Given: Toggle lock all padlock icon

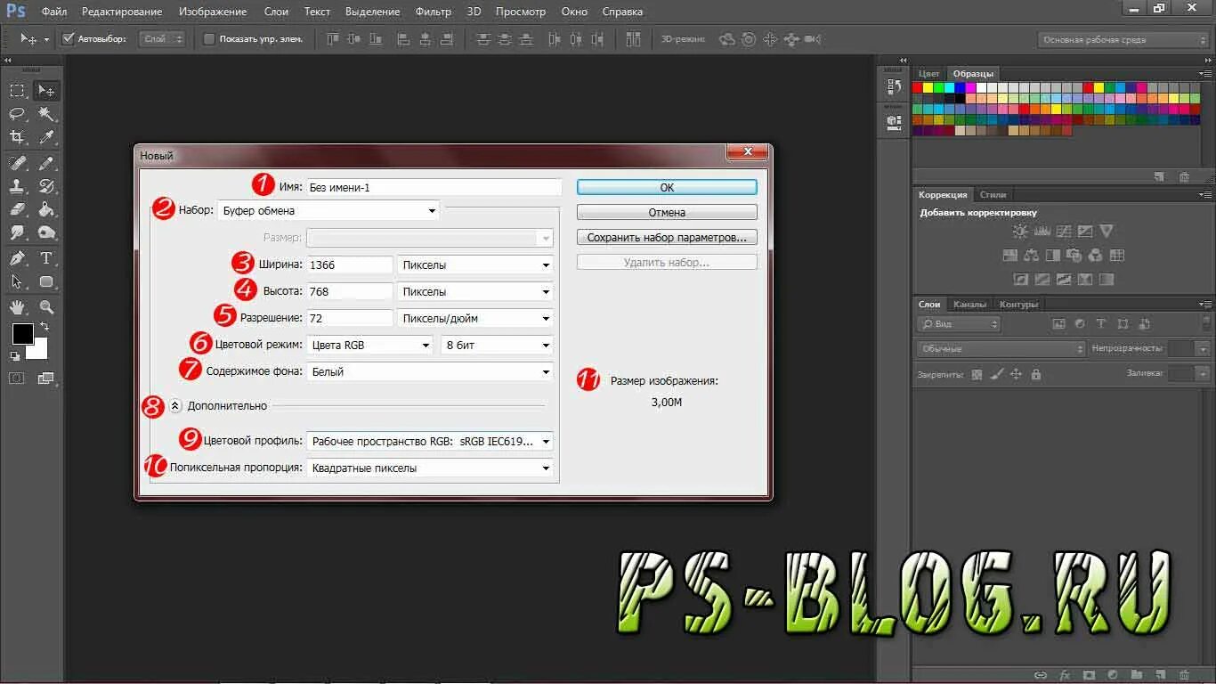Looking at the screenshot, I should [x=1035, y=375].
